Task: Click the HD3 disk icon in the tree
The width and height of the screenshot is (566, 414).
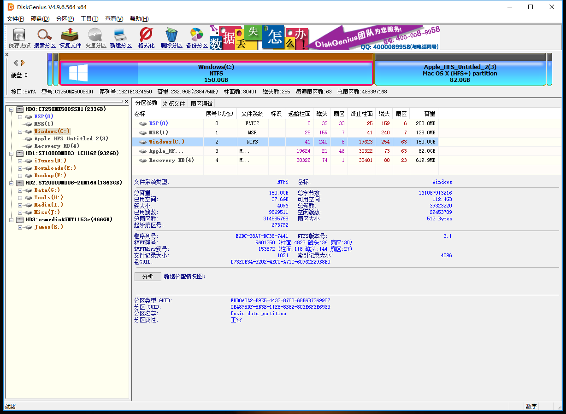Action: point(20,219)
